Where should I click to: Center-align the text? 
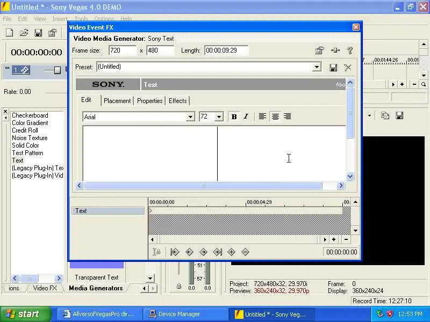tap(275, 116)
